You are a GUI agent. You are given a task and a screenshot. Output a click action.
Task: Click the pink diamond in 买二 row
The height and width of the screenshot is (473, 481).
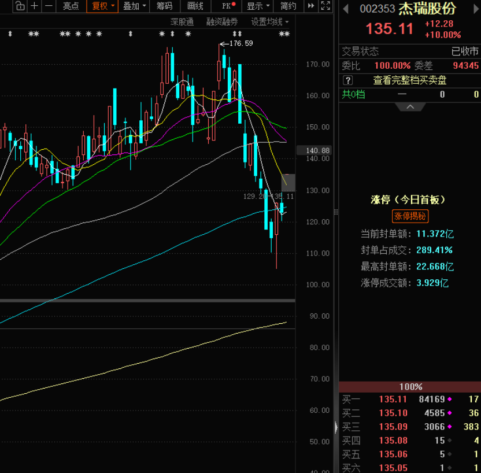[x=449, y=413]
